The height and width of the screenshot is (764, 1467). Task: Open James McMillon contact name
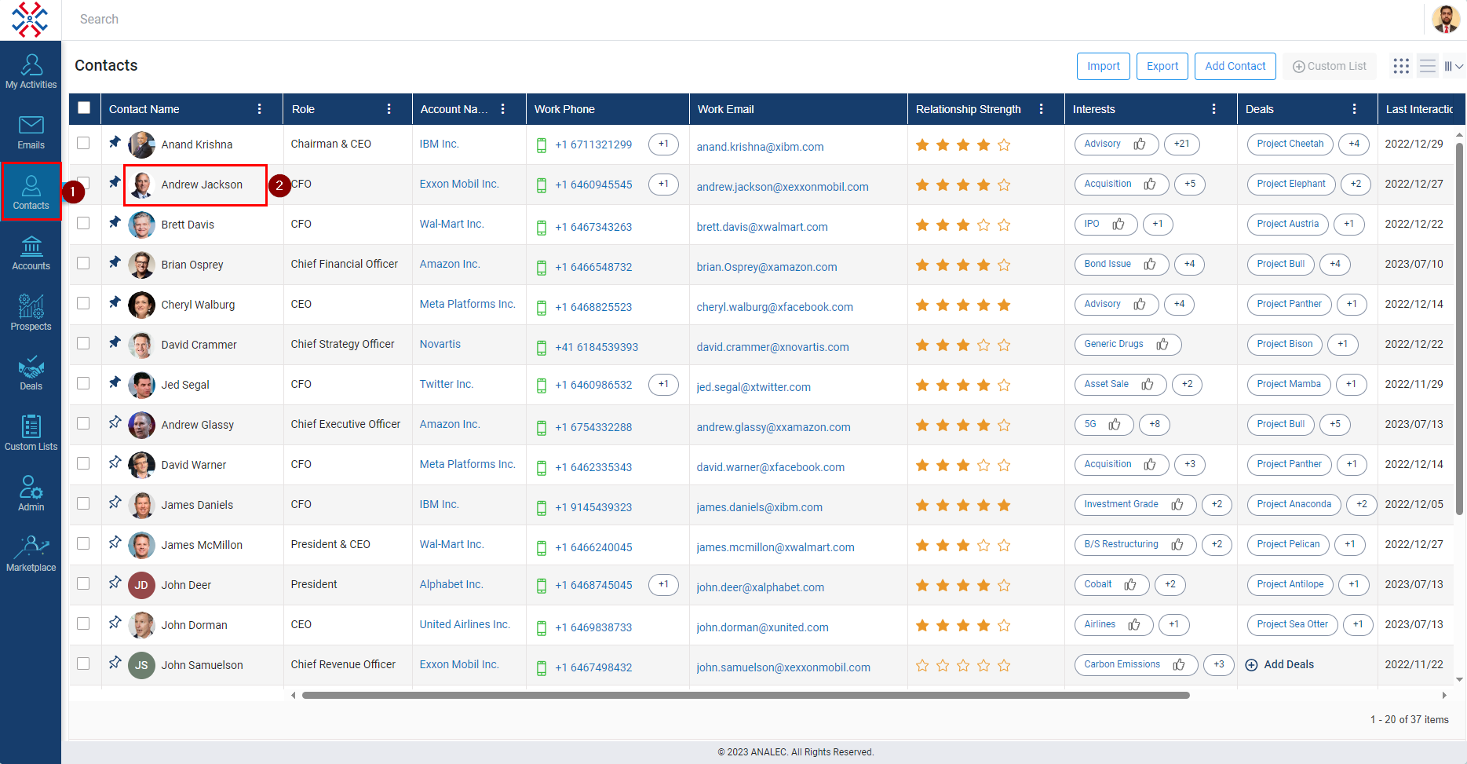point(202,545)
